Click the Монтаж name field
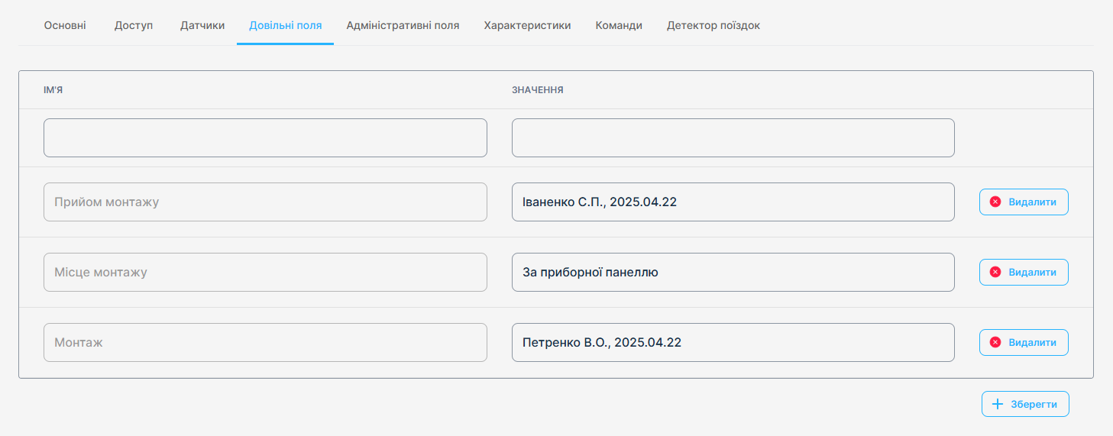 (265, 342)
